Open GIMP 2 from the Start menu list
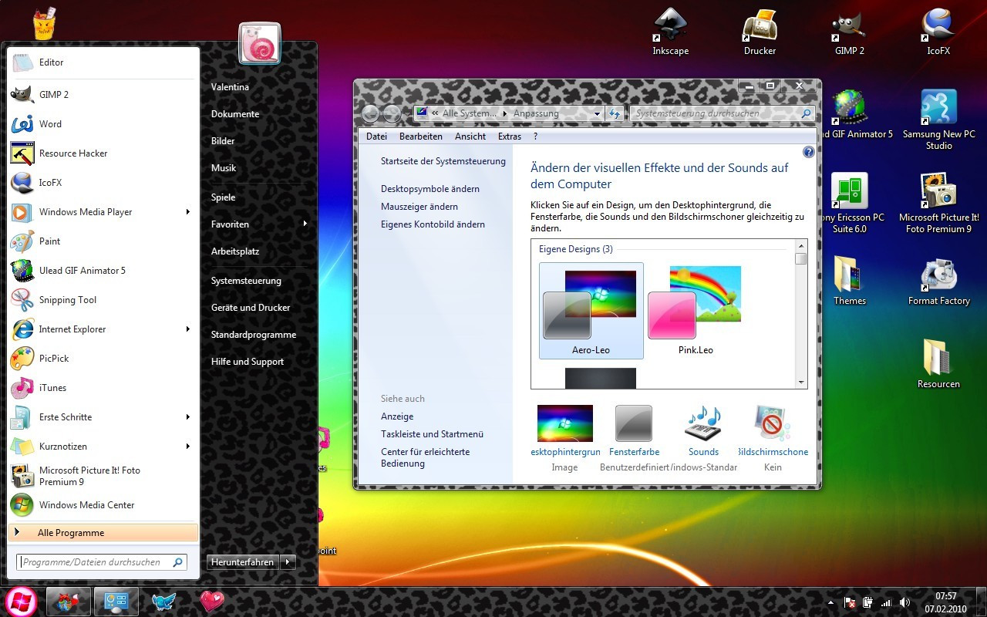987x617 pixels. click(103, 94)
